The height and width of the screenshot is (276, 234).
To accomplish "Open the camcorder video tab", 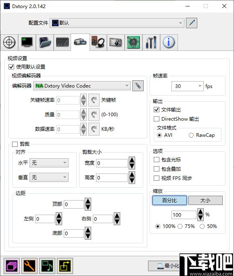I will pyautogui.click(x=80, y=42).
